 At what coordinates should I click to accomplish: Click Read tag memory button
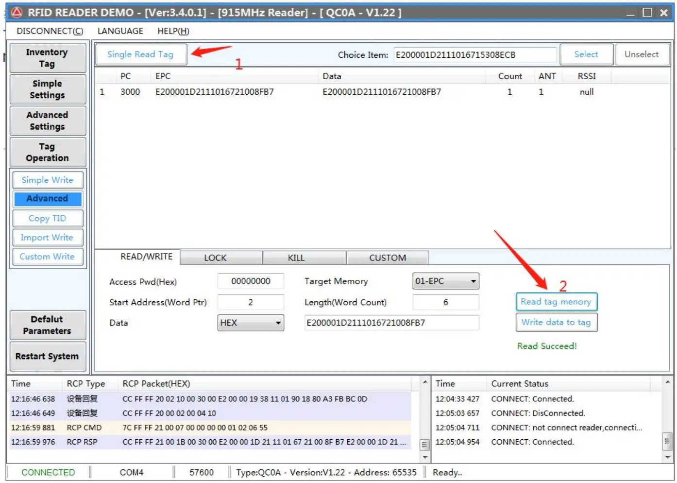556,302
